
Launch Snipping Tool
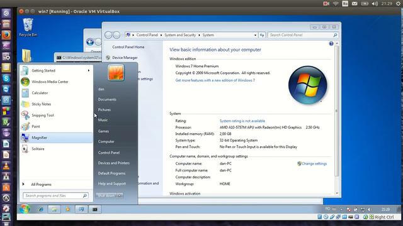pos(56,116)
